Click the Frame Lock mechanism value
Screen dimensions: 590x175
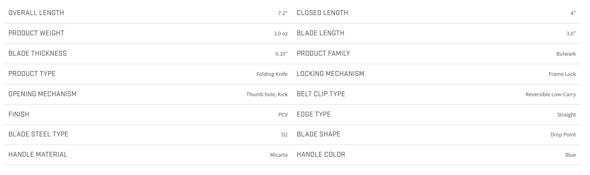(562, 74)
